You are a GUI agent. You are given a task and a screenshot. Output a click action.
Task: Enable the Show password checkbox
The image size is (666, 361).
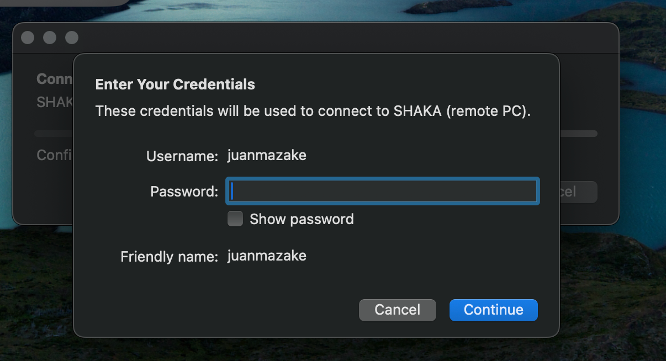coord(235,219)
